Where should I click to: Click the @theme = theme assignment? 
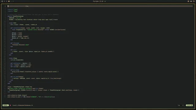click(x=17, y=33)
